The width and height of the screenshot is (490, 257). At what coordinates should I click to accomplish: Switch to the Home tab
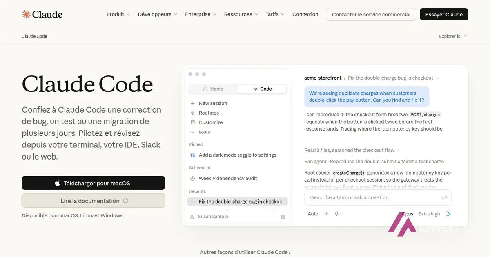click(x=213, y=89)
